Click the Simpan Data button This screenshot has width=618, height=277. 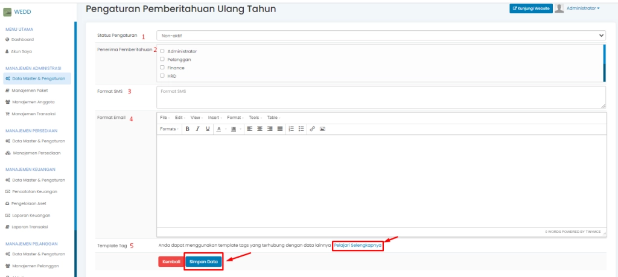point(203,262)
